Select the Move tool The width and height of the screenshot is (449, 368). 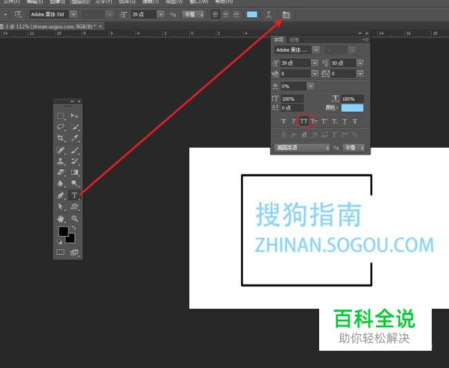[75, 115]
